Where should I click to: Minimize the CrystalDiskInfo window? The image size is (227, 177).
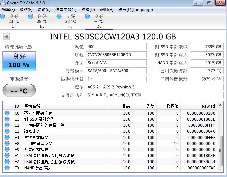coord(198,3)
